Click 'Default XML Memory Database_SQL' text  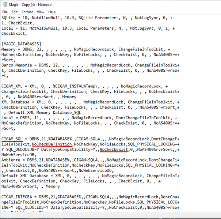(x=45, y=113)
